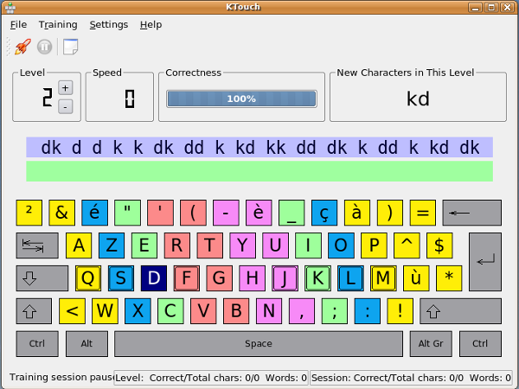The image size is (519, 389).
Task: Click the blue é key
Action: (x=94, y=213)
